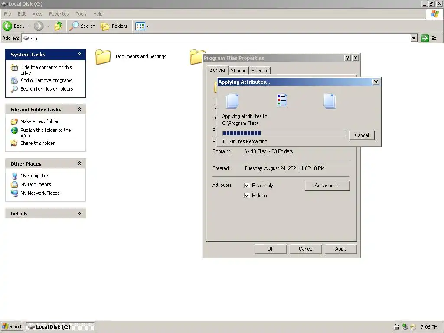
Task: Click the Back arrow icon
Action: pos(7,26)
